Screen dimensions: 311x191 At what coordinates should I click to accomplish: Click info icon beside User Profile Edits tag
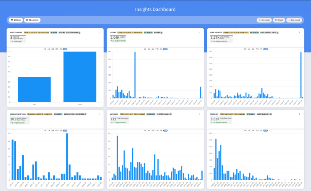pyautogui.click(x=278, y=33)
